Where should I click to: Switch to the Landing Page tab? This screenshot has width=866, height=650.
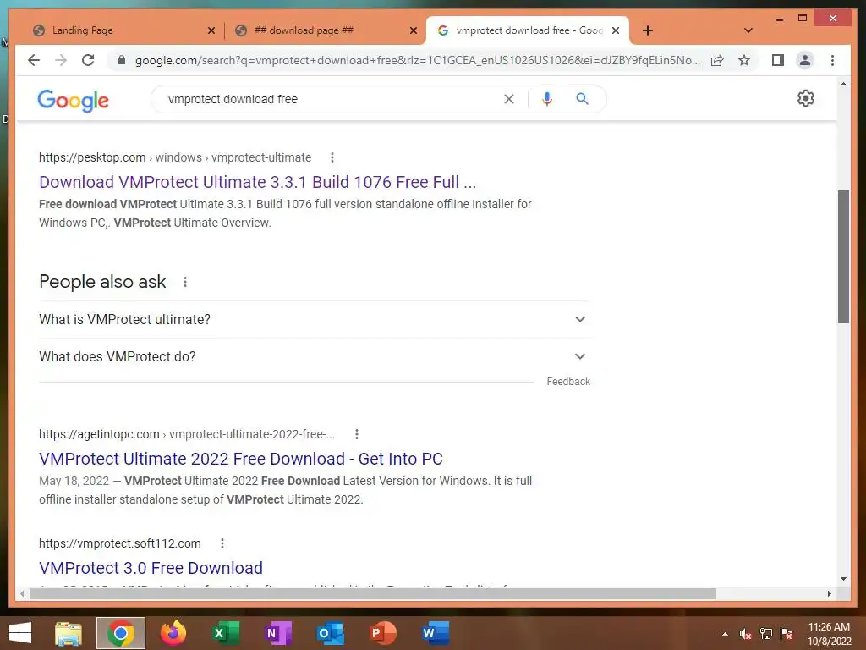point(121,30)
